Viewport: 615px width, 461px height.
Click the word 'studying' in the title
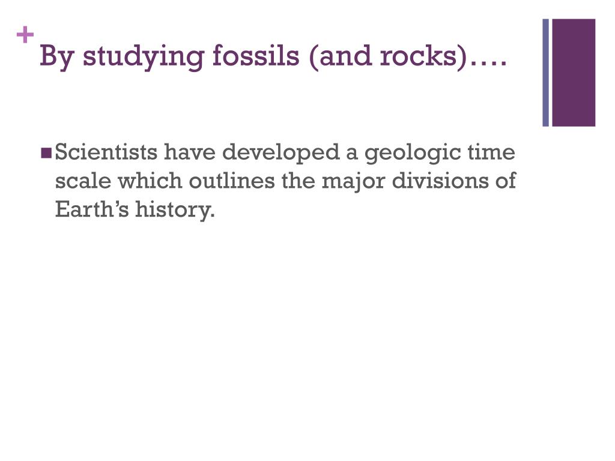(144, 57)
